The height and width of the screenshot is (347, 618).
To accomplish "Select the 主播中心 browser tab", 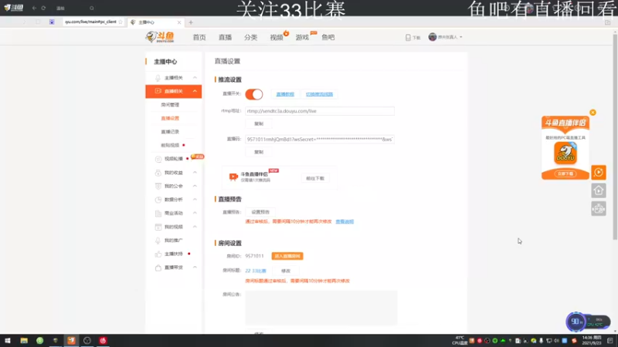I will [x=156, y=22].
